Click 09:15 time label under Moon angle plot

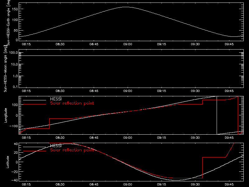[162, 91]
